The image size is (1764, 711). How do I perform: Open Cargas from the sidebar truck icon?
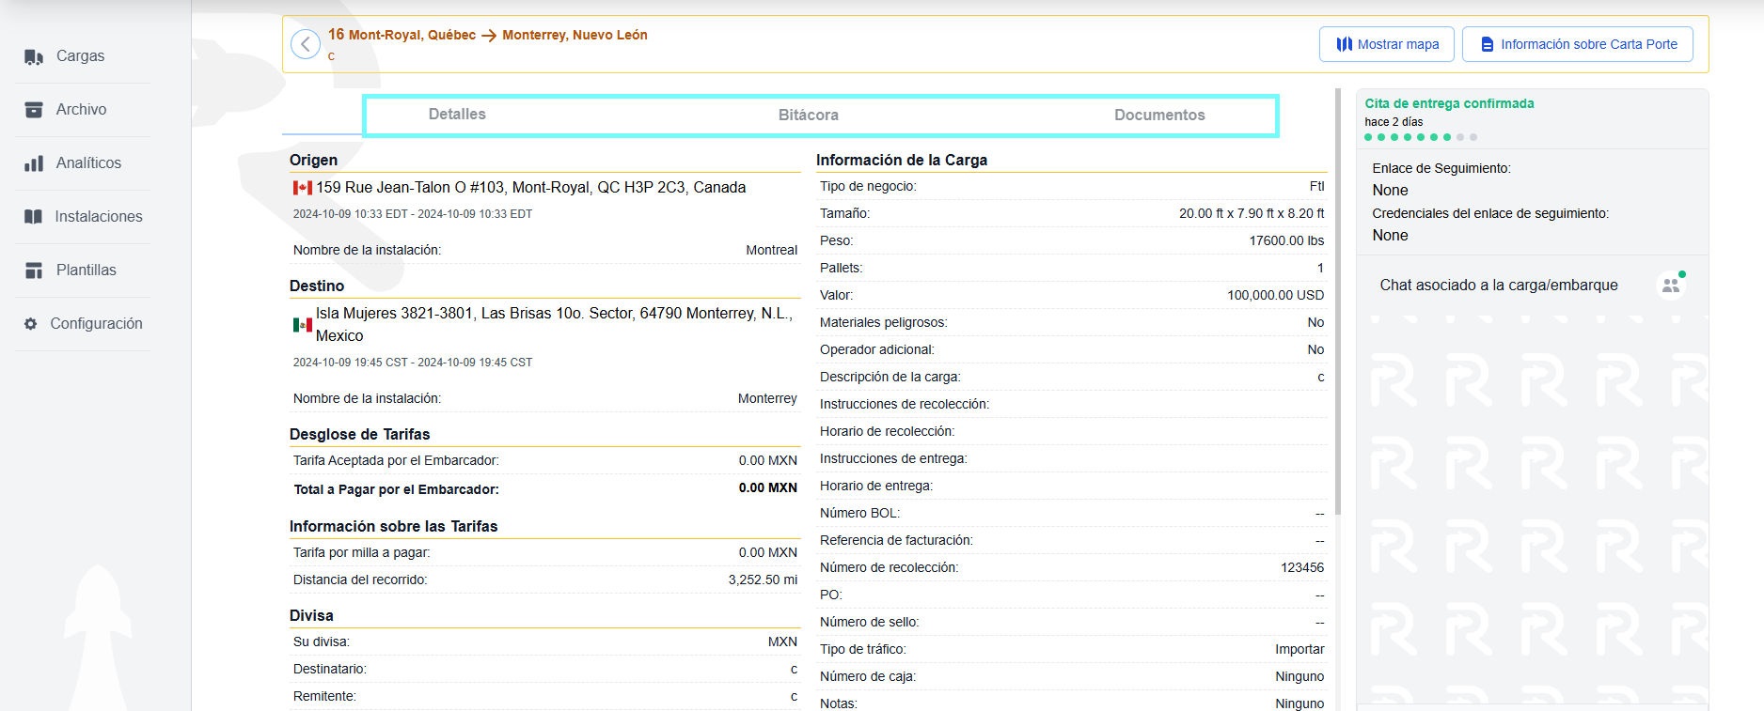coord(34,56)
